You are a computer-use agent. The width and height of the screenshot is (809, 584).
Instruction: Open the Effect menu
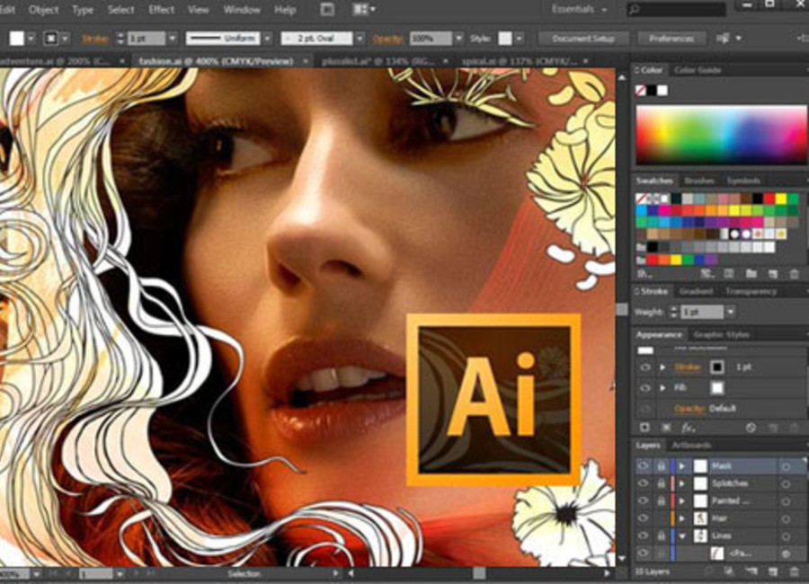pos(161,10)
